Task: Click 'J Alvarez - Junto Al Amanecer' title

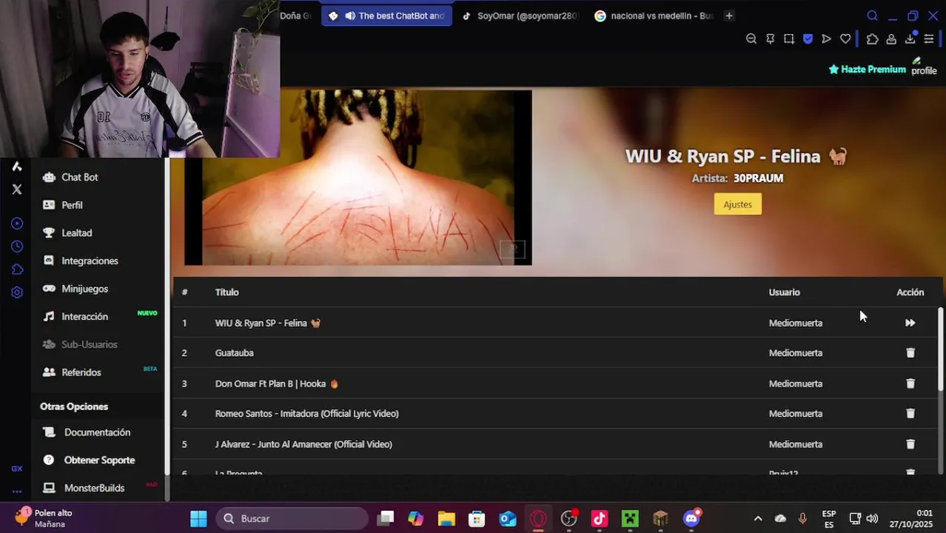Action: [x=303, y=444]
